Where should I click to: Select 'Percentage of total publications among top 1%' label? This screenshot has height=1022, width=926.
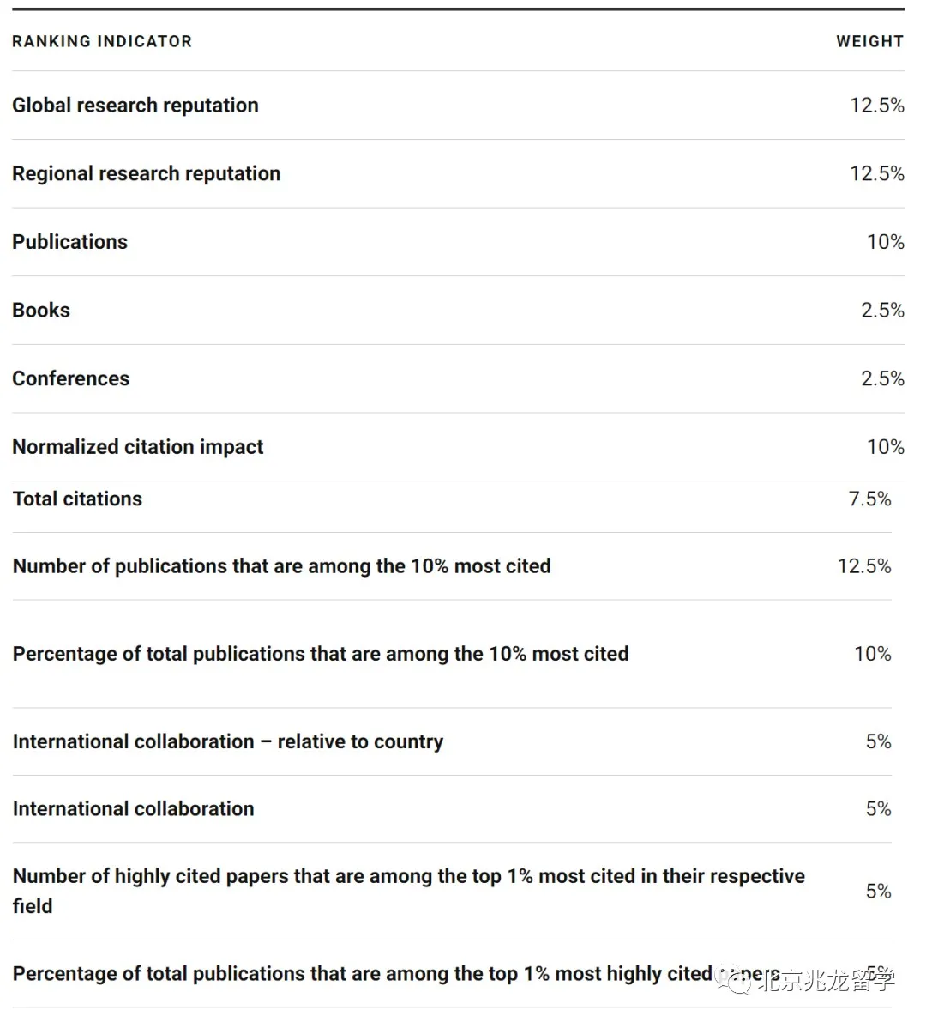pyautogui.click(x=360, y=974)
